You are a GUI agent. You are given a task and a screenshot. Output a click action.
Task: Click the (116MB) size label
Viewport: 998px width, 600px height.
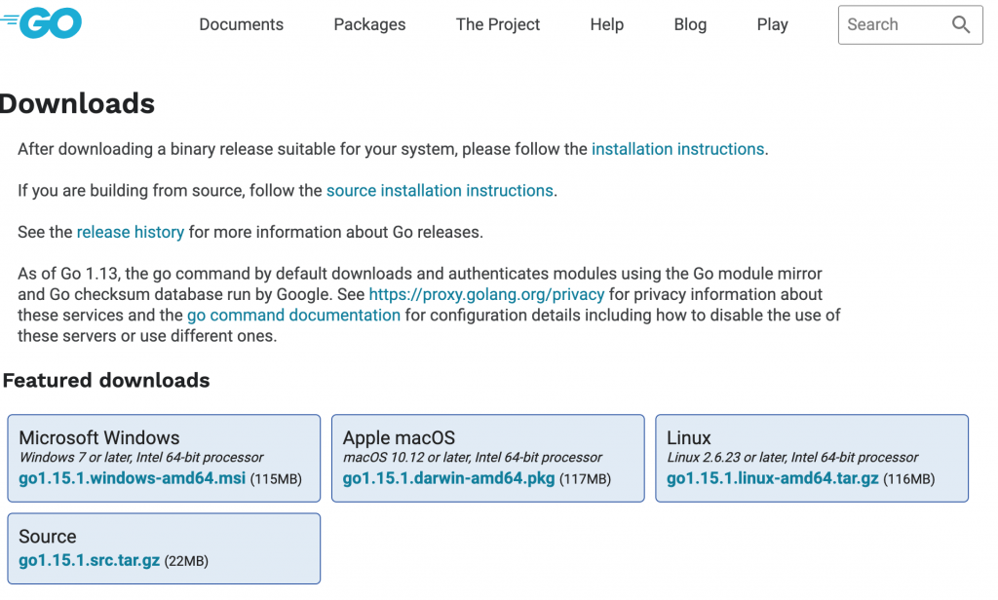pyautogui.click(x=909, y=479)
